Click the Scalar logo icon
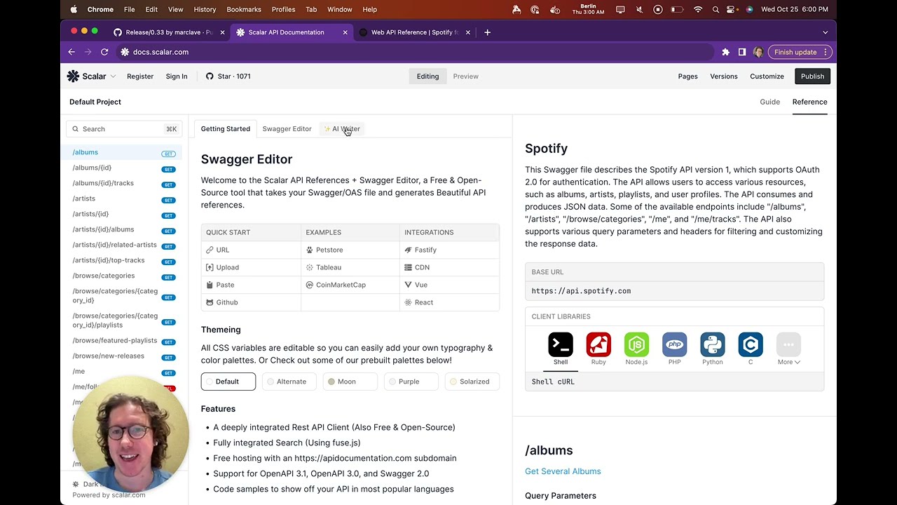Viewport: 897px width, 505px height. pos(73,76)
